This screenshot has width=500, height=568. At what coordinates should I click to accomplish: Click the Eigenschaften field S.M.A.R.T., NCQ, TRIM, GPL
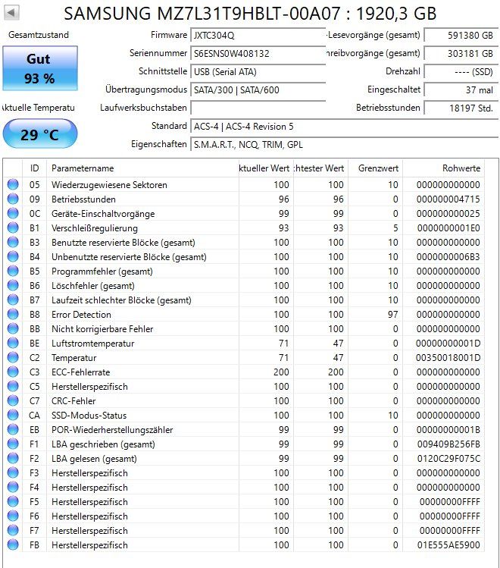pyautogui.click(x=345, y=145)
